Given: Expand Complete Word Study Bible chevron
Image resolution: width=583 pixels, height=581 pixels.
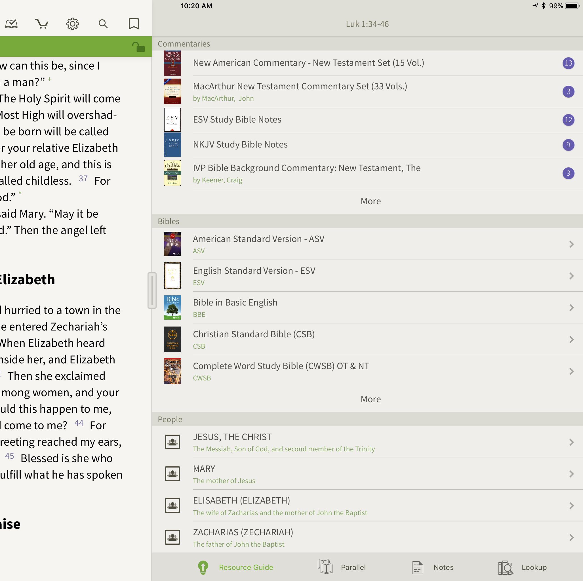Looking at the screenshot, I should pos(571,371).
